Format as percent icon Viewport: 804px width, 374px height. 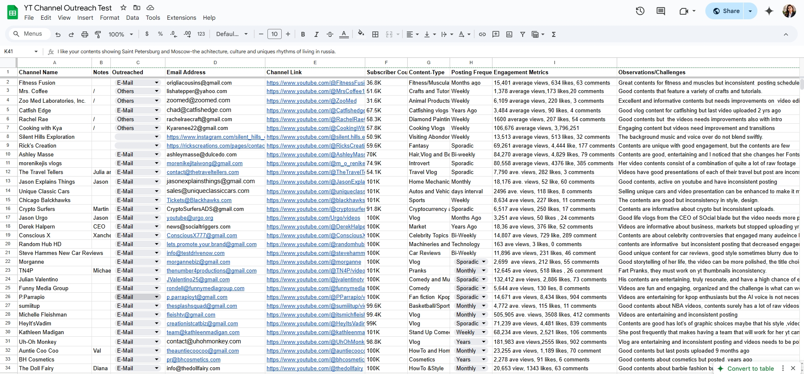[x=160, y=34]
